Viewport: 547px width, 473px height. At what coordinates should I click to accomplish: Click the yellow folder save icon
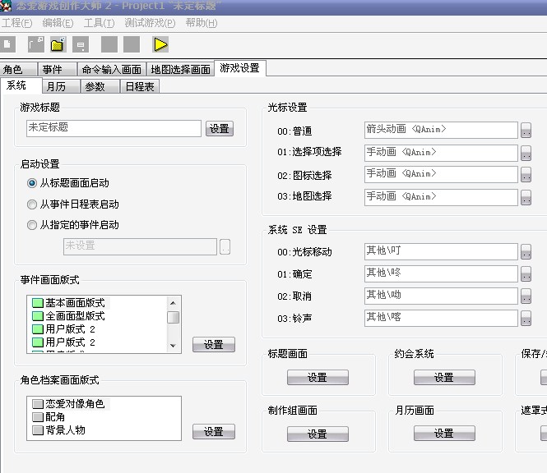point(58,44)
